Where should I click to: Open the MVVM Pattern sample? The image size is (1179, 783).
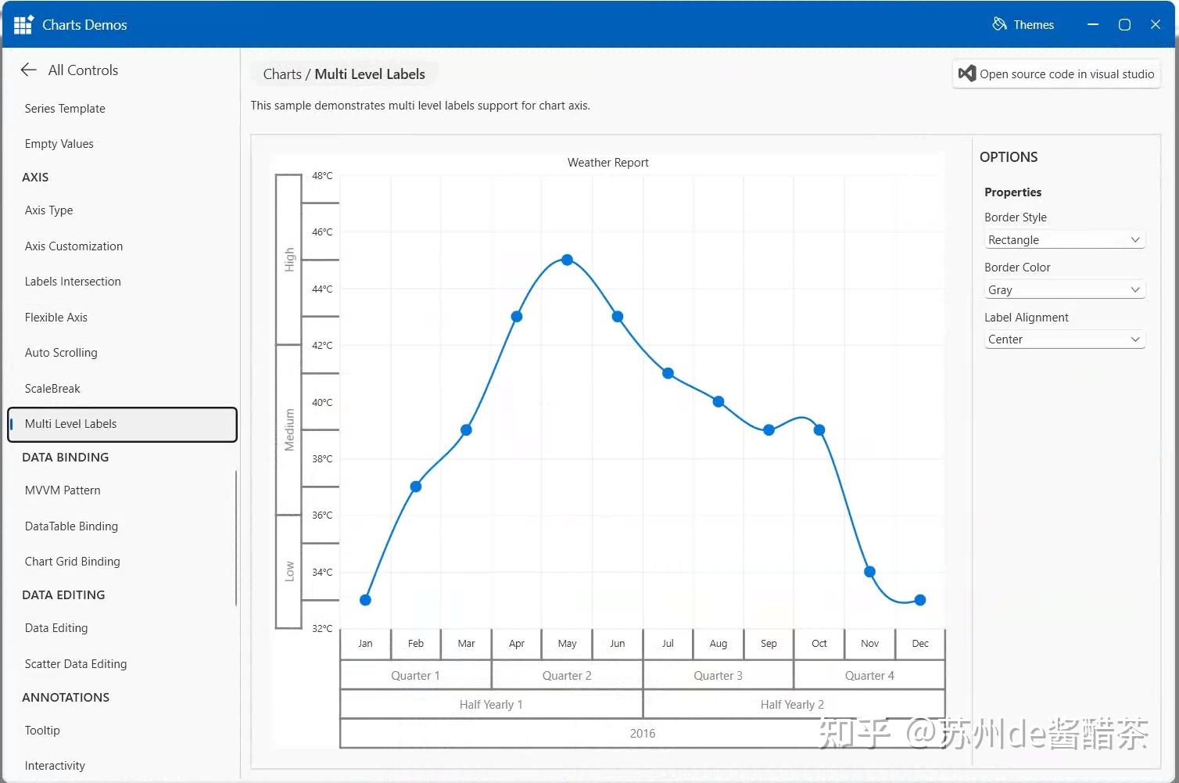(x=63, y=490)
